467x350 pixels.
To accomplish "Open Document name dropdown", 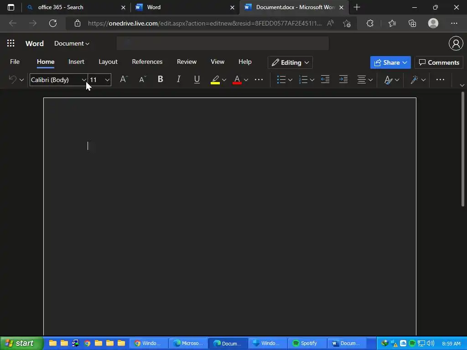I will tap(72, 43).
